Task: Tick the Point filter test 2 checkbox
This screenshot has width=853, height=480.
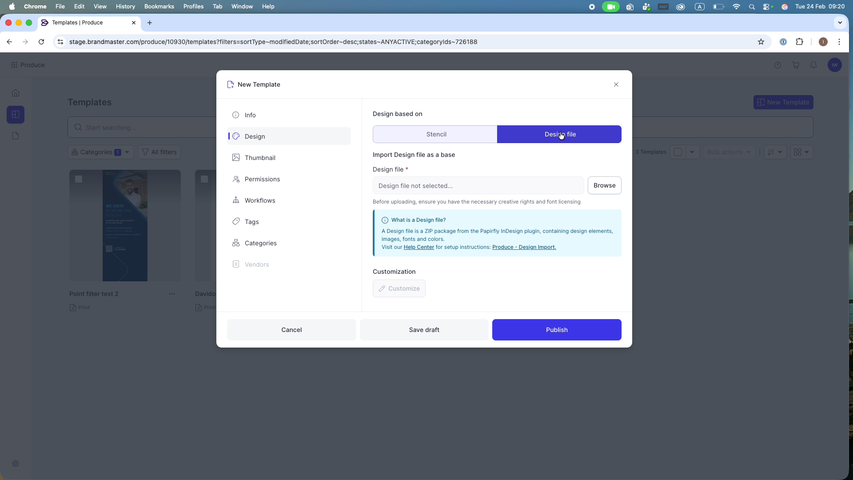Action: tap(79, 179)
